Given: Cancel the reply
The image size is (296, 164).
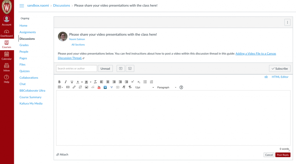Looking at the screenshot, I should 269,155.
